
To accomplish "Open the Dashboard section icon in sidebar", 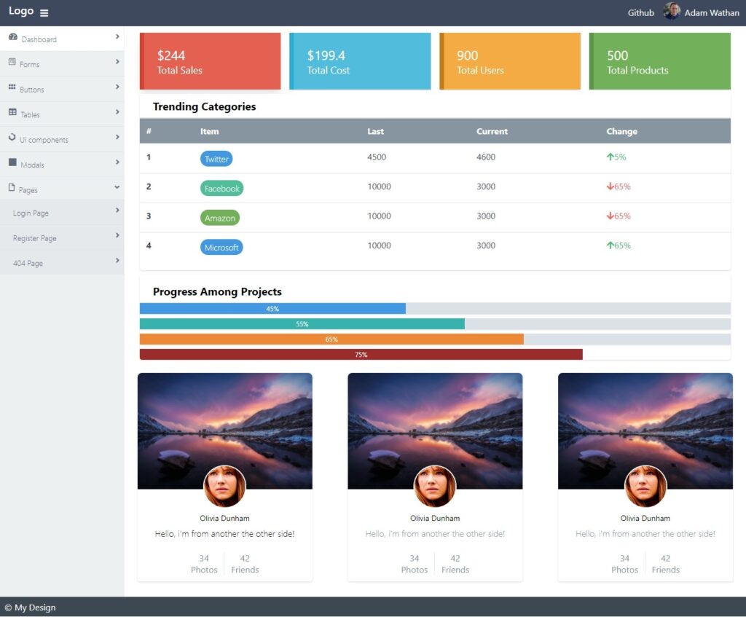I will click(x=12, y=39).
